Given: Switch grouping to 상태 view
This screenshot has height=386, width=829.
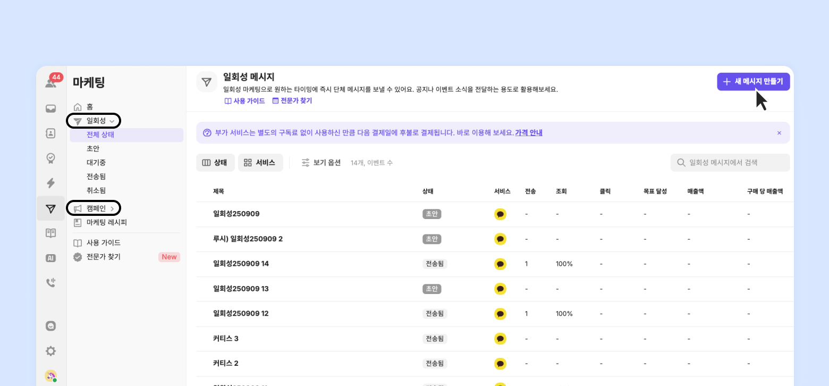Looking at the screenshot, I should coord(215,163).
